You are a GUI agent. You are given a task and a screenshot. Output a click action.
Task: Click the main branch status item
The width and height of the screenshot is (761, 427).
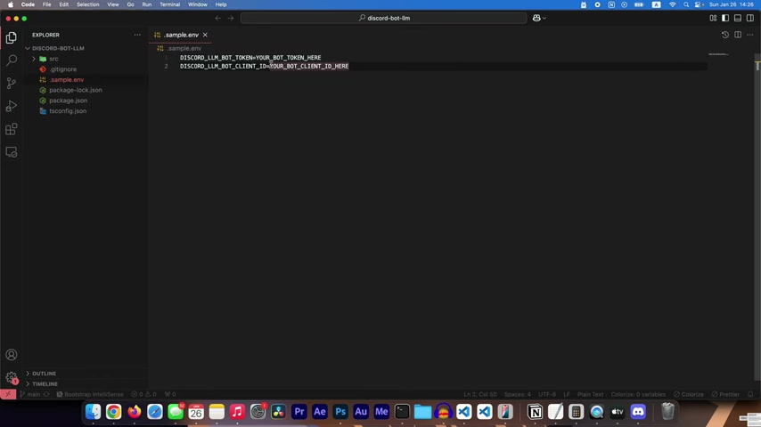point(30,394)
